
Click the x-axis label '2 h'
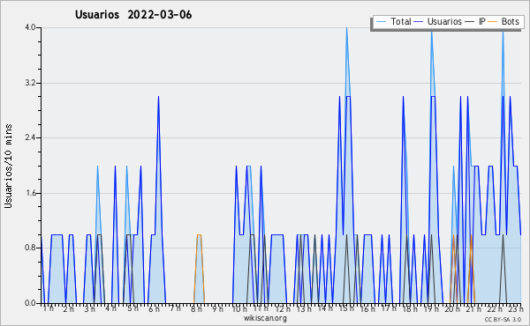[69, 309]
